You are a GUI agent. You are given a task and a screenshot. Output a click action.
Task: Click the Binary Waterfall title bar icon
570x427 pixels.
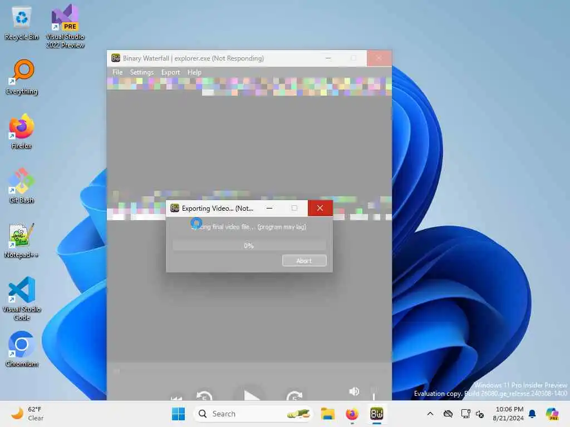point(116,58)
